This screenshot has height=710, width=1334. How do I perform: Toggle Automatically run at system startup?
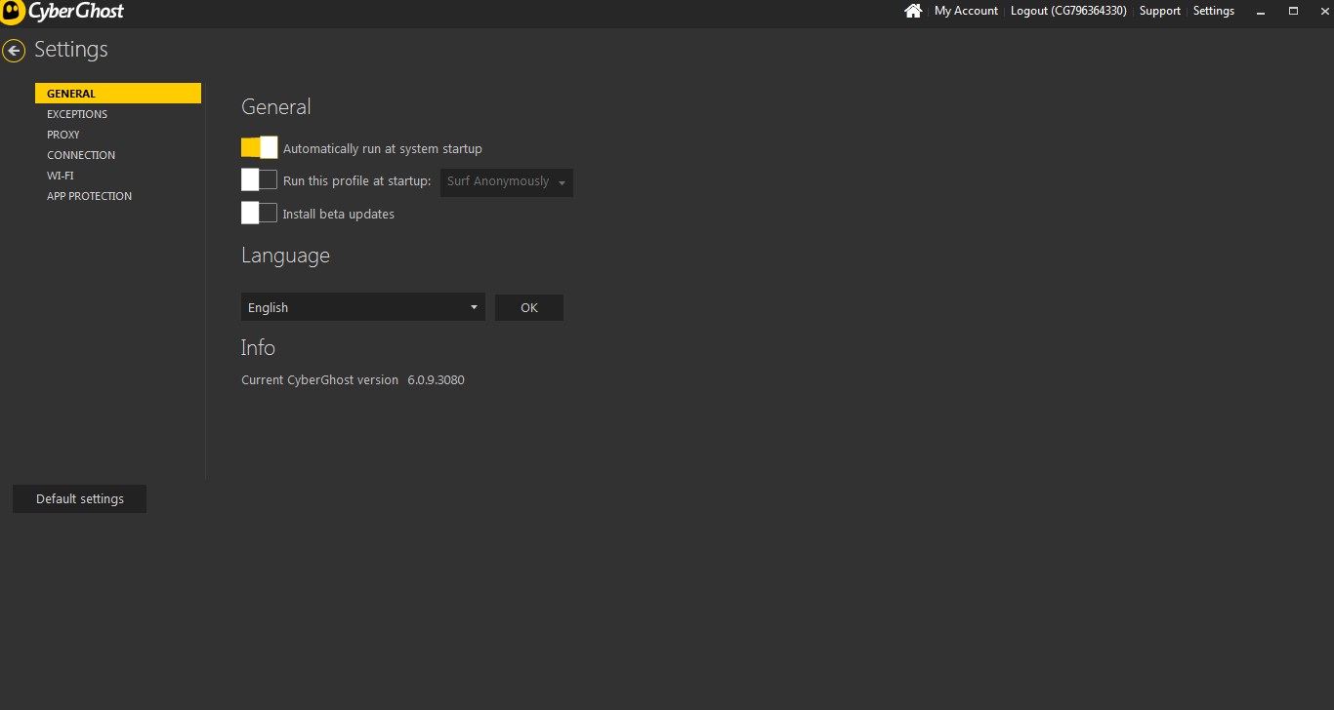tap(260, 147)
